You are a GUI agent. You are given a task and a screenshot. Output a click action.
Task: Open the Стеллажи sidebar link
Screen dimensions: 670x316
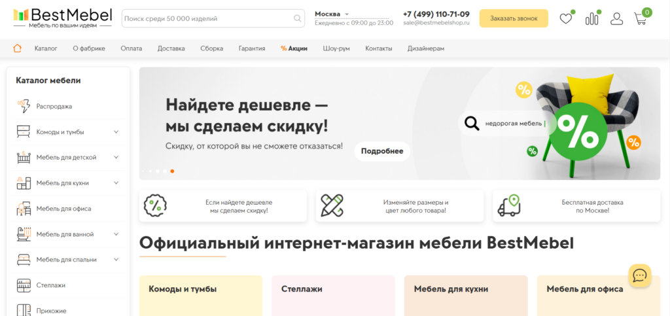(x=51, y=285)
